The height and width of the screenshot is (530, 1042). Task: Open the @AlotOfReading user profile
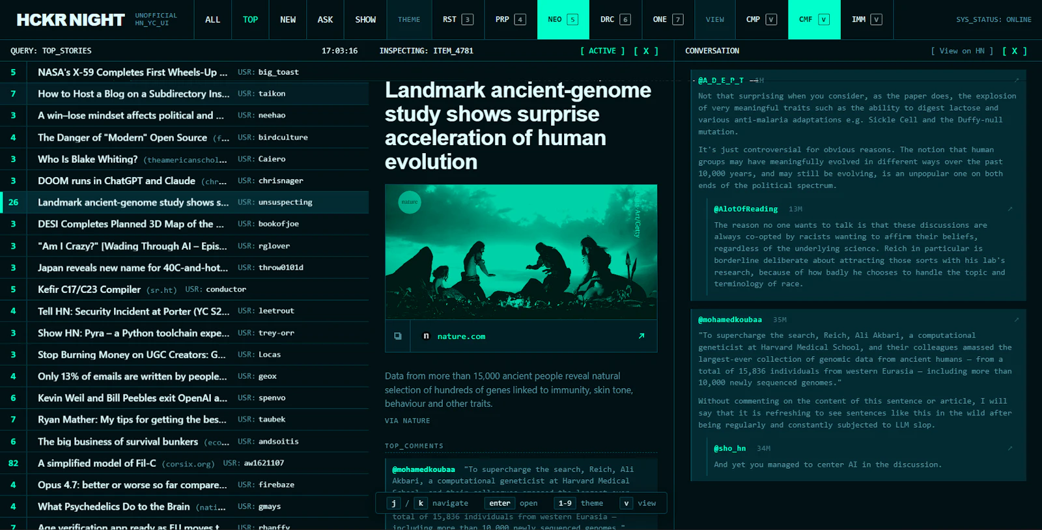coord(746,209)
